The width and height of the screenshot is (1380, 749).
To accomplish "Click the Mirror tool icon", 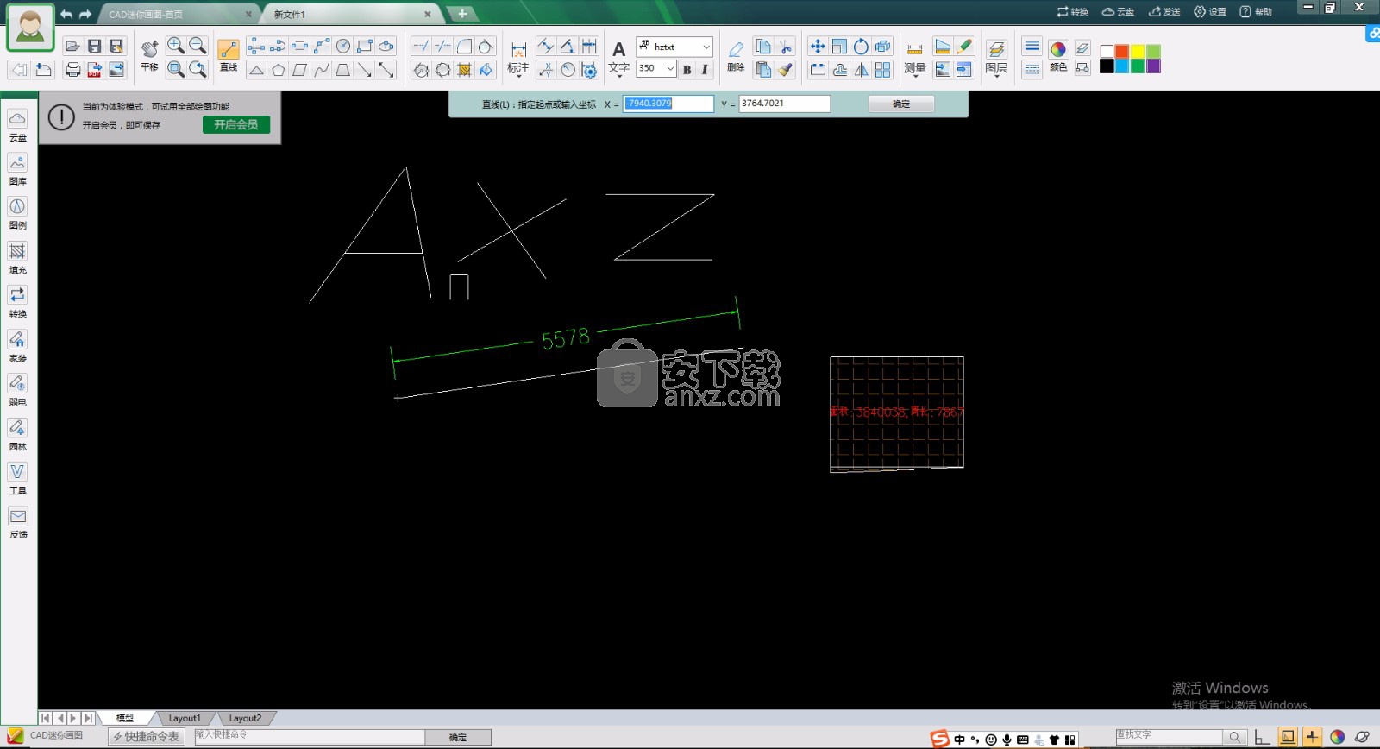I will (861, 70).
